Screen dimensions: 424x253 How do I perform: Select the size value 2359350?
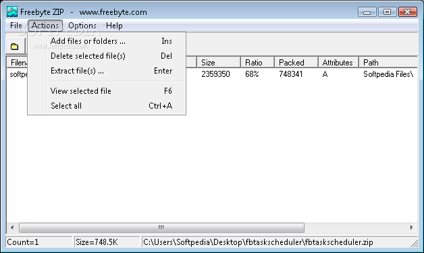pos(215,74)
